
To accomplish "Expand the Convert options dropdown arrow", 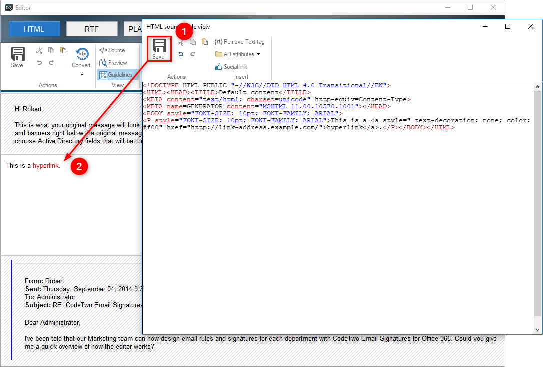I will [81, 74].
